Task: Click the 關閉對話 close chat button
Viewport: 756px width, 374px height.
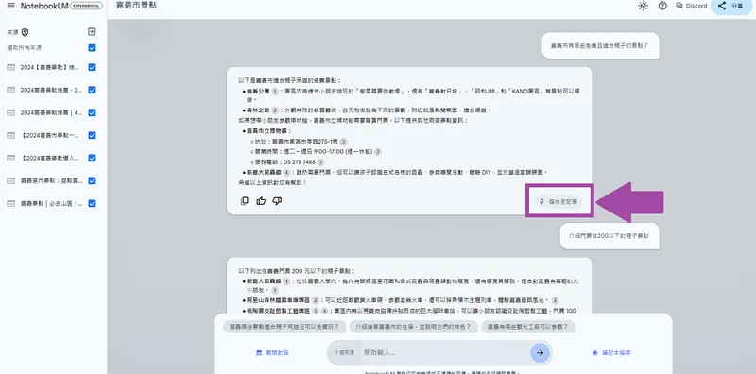Action: coord(272,353)
